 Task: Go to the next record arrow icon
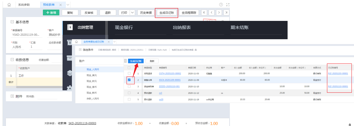coord(219,13)
